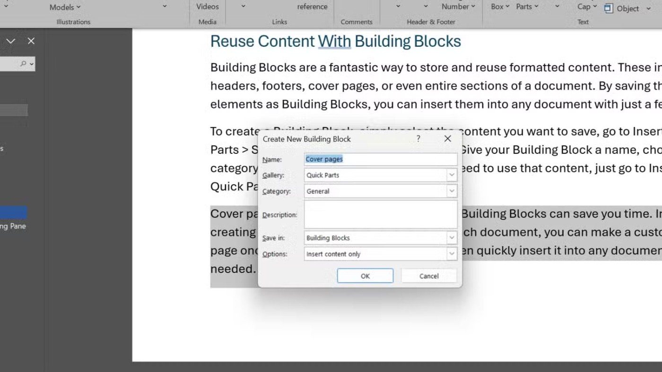The image size is (662, 372).
Task: Open the Parts dropdown in the ribbon
Action: pyautogui.click(x=527, y=7)
